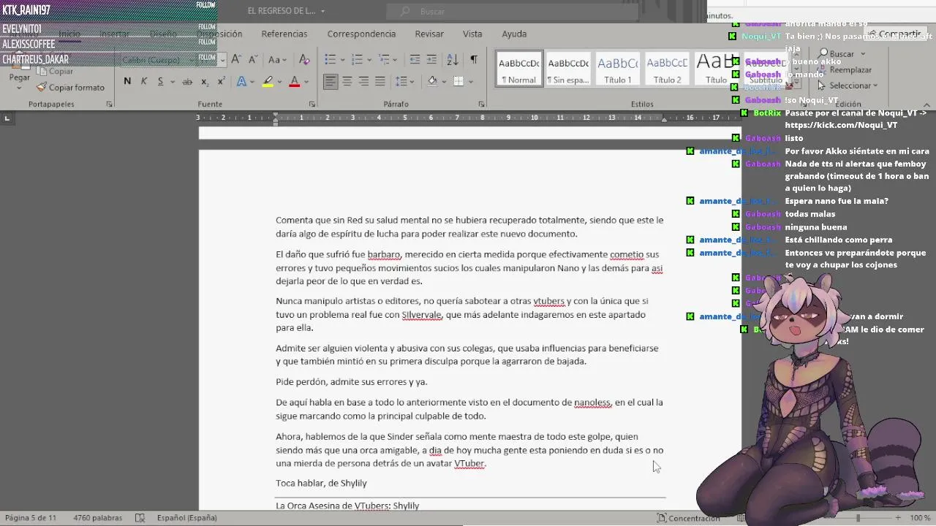Image resolution: width=936 pixels, height=526 pixels.
Task: Clear all formatting icon
Action: (x=304, y=59)
